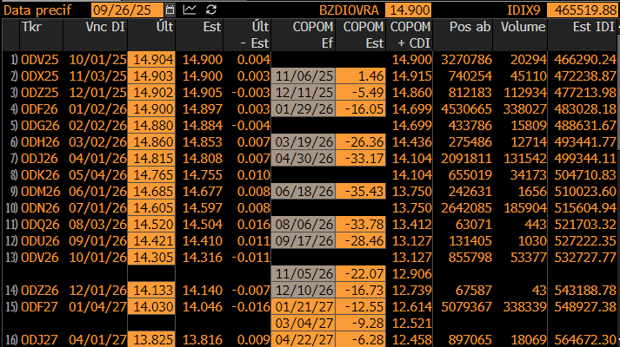Open the ODF26 ticker link
This screenshot has width=620, height=347.
tap(39, 108)
